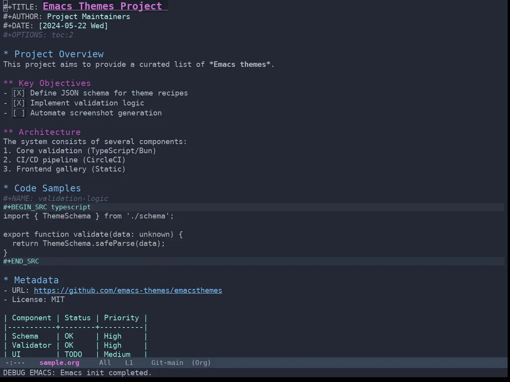
Task: Click Schema table cell
Action: click(x=25, y=336)
